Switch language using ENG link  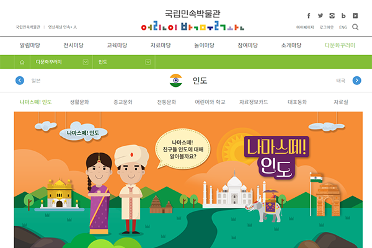pyautogui.click(x=343, y=27)
